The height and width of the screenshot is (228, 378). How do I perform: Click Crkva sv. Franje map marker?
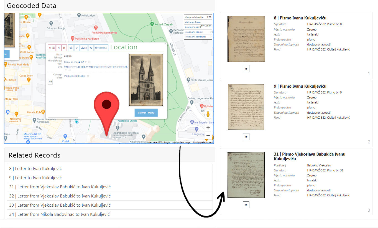tap(51, 23)
